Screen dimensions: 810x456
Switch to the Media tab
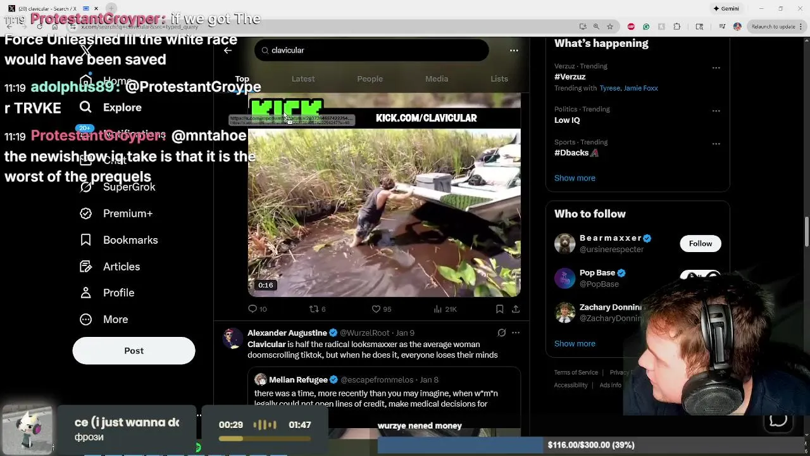(437, 79)
